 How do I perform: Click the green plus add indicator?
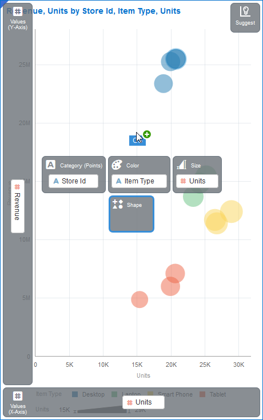(x=146, y=134)
